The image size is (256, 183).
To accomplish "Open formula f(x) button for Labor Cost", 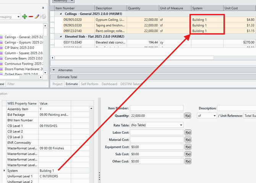I will click(x=188, y=132).
